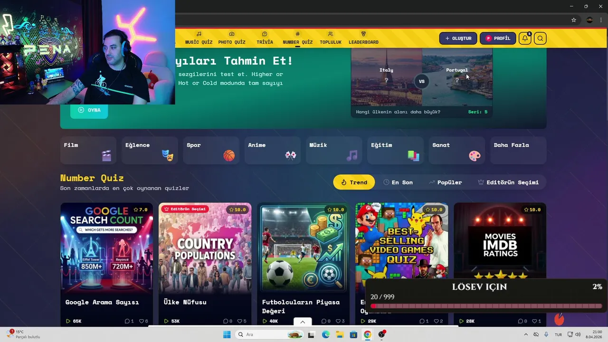Show hidden tray icons chevron

[x=525, y=334]
